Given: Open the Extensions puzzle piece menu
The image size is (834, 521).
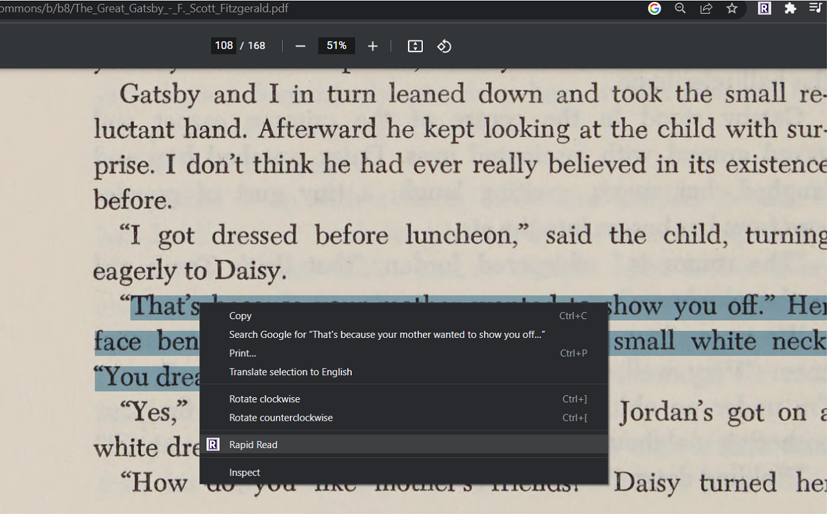Looking at the screenshot, I should (790, 8).
